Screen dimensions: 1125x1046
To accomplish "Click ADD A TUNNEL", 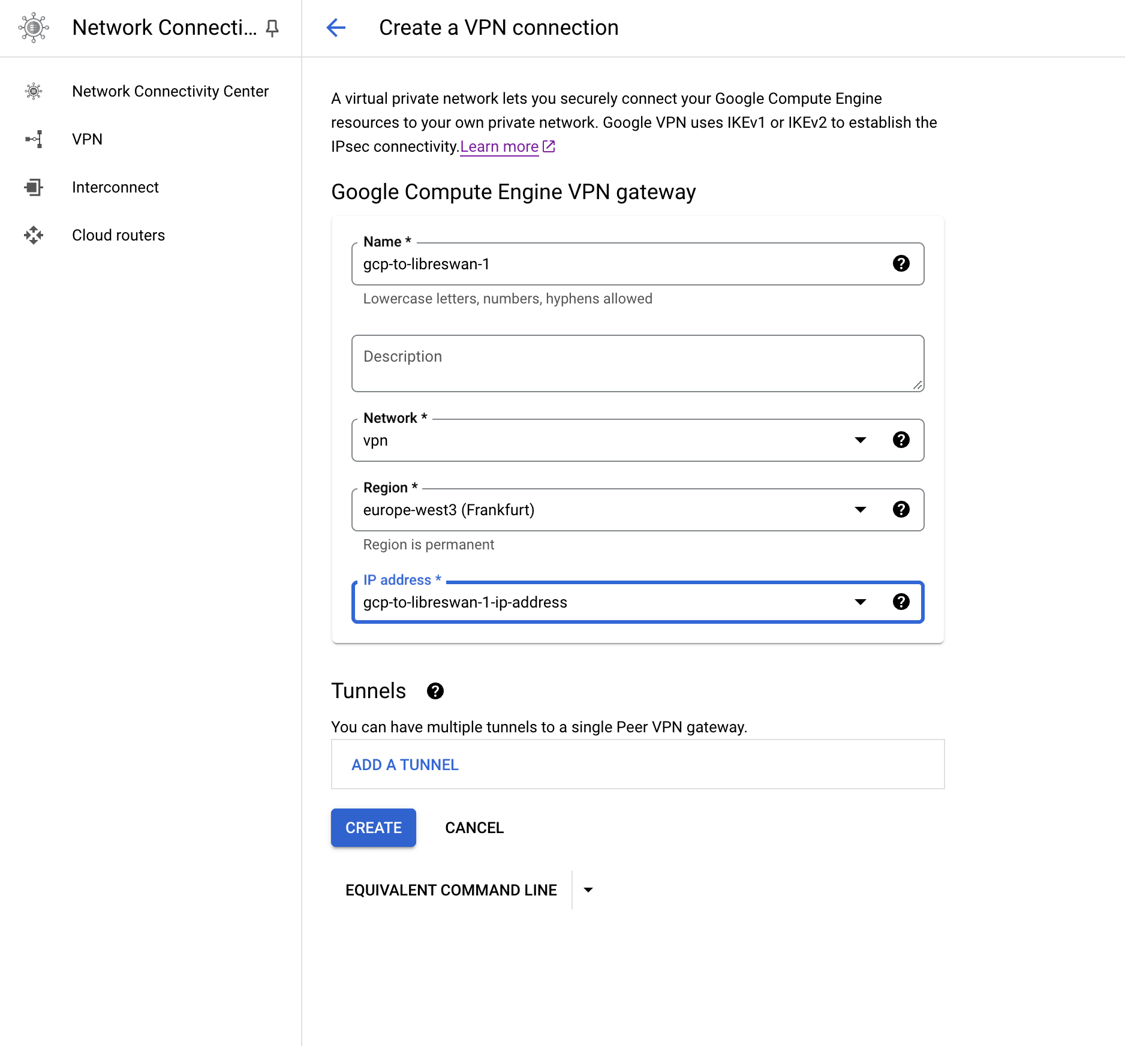I will click(x=405, y=765).
